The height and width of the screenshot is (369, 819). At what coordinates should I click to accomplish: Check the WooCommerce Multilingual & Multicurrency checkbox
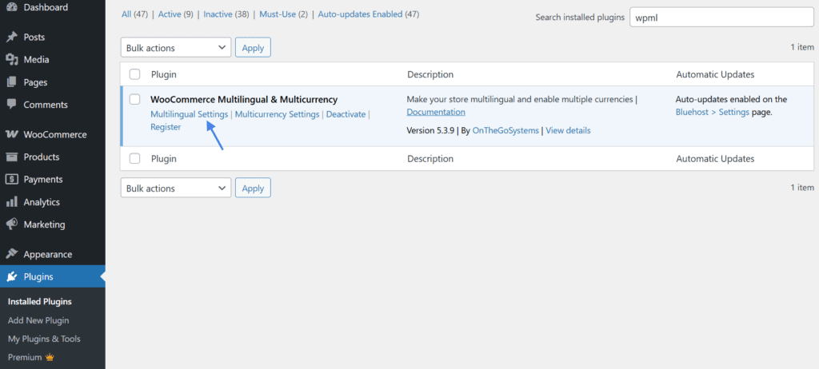(x=134, y=99)
